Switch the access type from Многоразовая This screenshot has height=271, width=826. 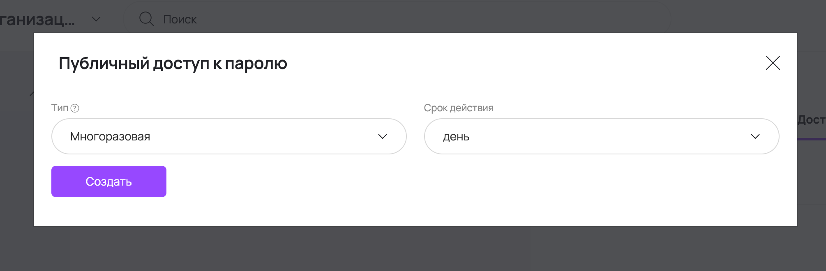click(228, 136)
